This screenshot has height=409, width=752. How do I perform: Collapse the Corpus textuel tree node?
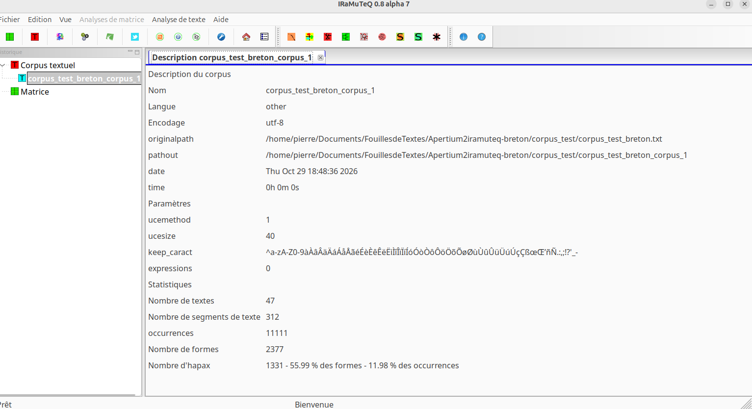coord(3,65)
